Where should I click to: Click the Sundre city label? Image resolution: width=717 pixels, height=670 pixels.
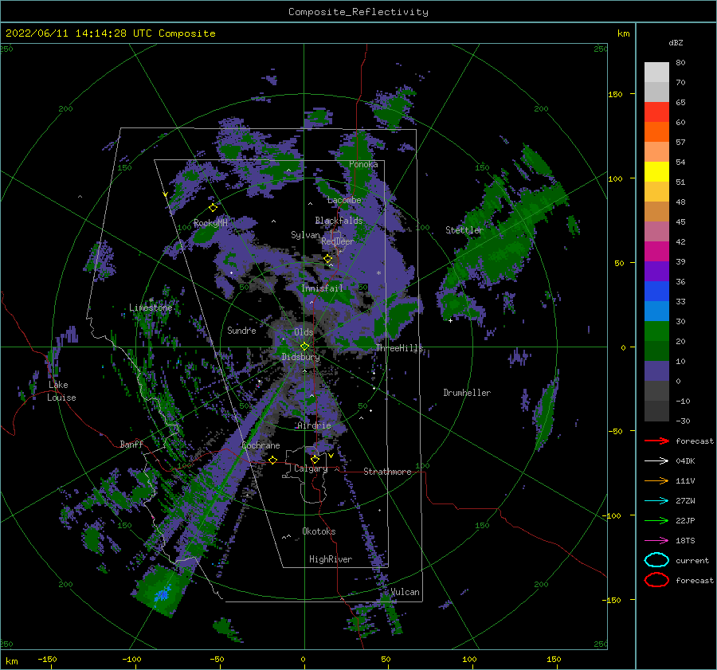[241, 330]
